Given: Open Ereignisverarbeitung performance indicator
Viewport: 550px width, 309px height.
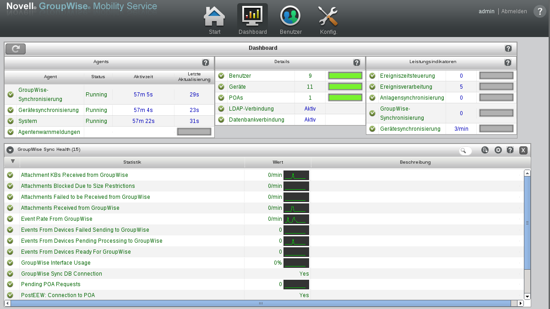Looking at the screenshot, I should click(x=406, y=87).
